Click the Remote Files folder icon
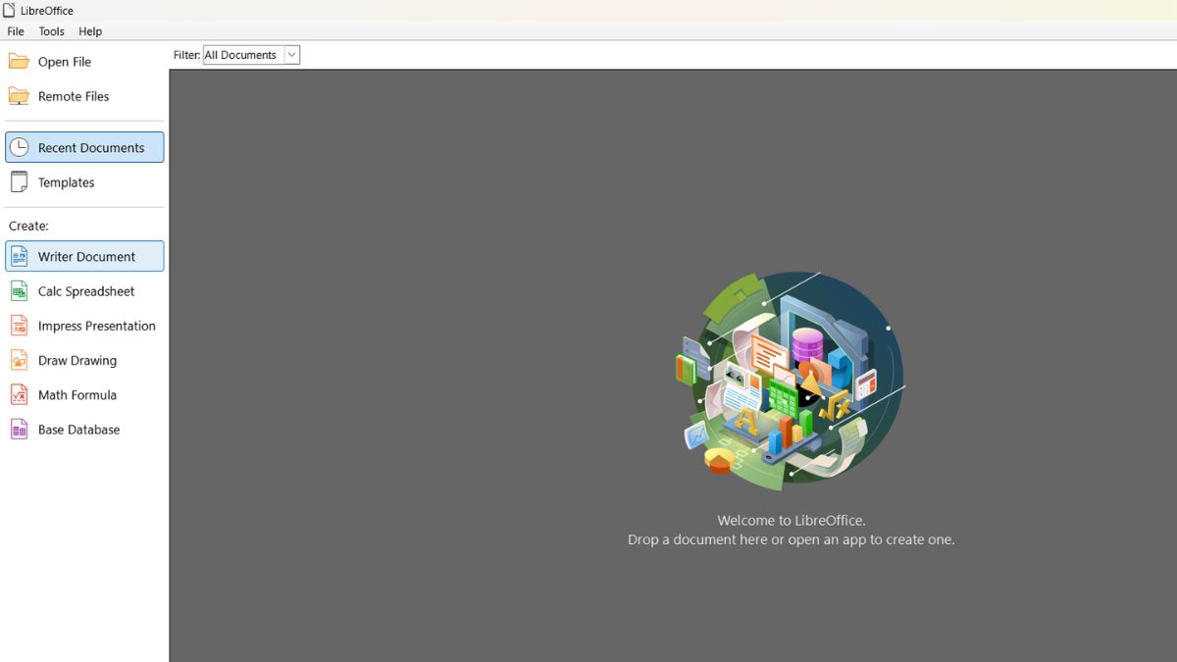The height and width of the screenshot is (662, 1177). tap(19, 96)
